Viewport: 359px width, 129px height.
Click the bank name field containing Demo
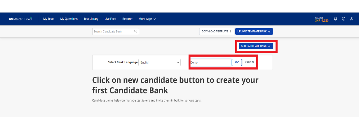coord(210,62)
